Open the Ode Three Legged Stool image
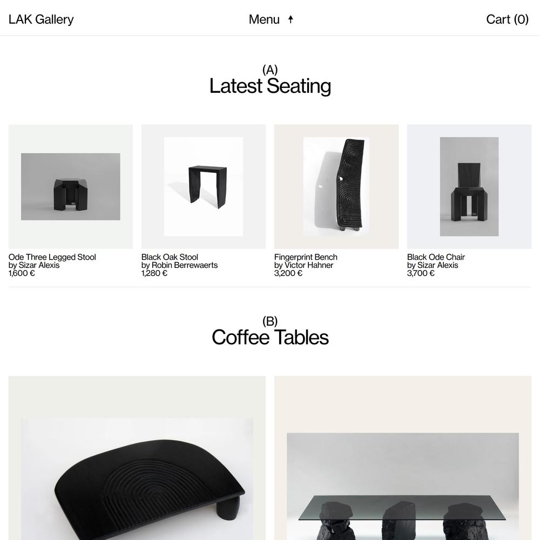Viewport: 540px width, 540px height. [71, 187]
